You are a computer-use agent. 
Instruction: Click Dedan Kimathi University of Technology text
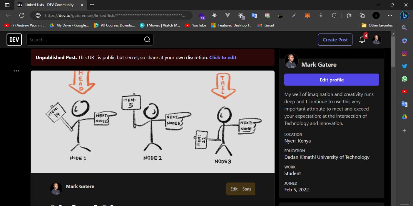(x=327, y=157)
